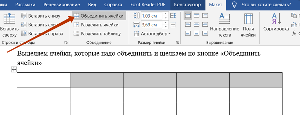The width and height of the screenshot is (300, 115).
Task: Click 'Что вы хотите сделать?' search box
Action: point(267,4)
